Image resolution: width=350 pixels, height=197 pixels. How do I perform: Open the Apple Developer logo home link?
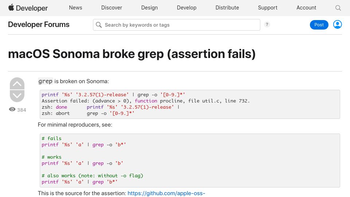28,8
